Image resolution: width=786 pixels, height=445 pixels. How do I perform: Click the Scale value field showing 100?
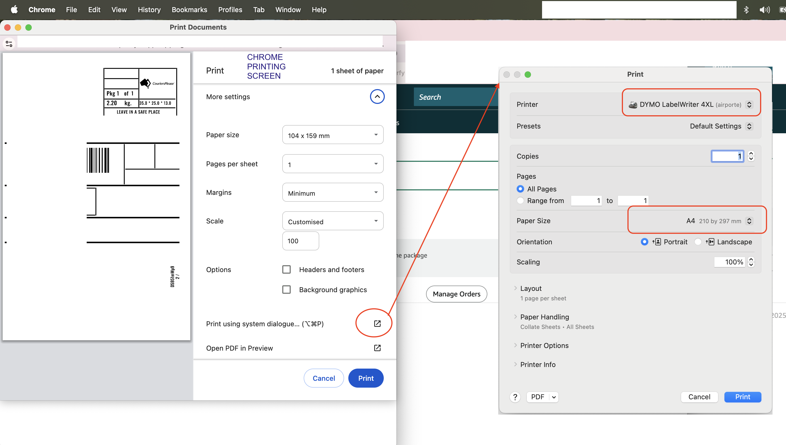coord(300,241)
